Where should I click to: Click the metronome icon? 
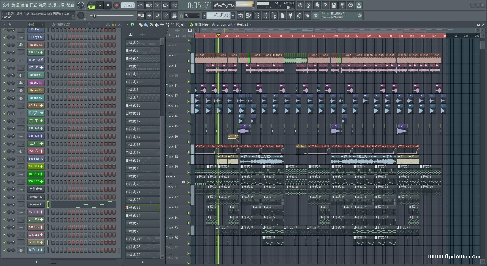coord(141,5)
